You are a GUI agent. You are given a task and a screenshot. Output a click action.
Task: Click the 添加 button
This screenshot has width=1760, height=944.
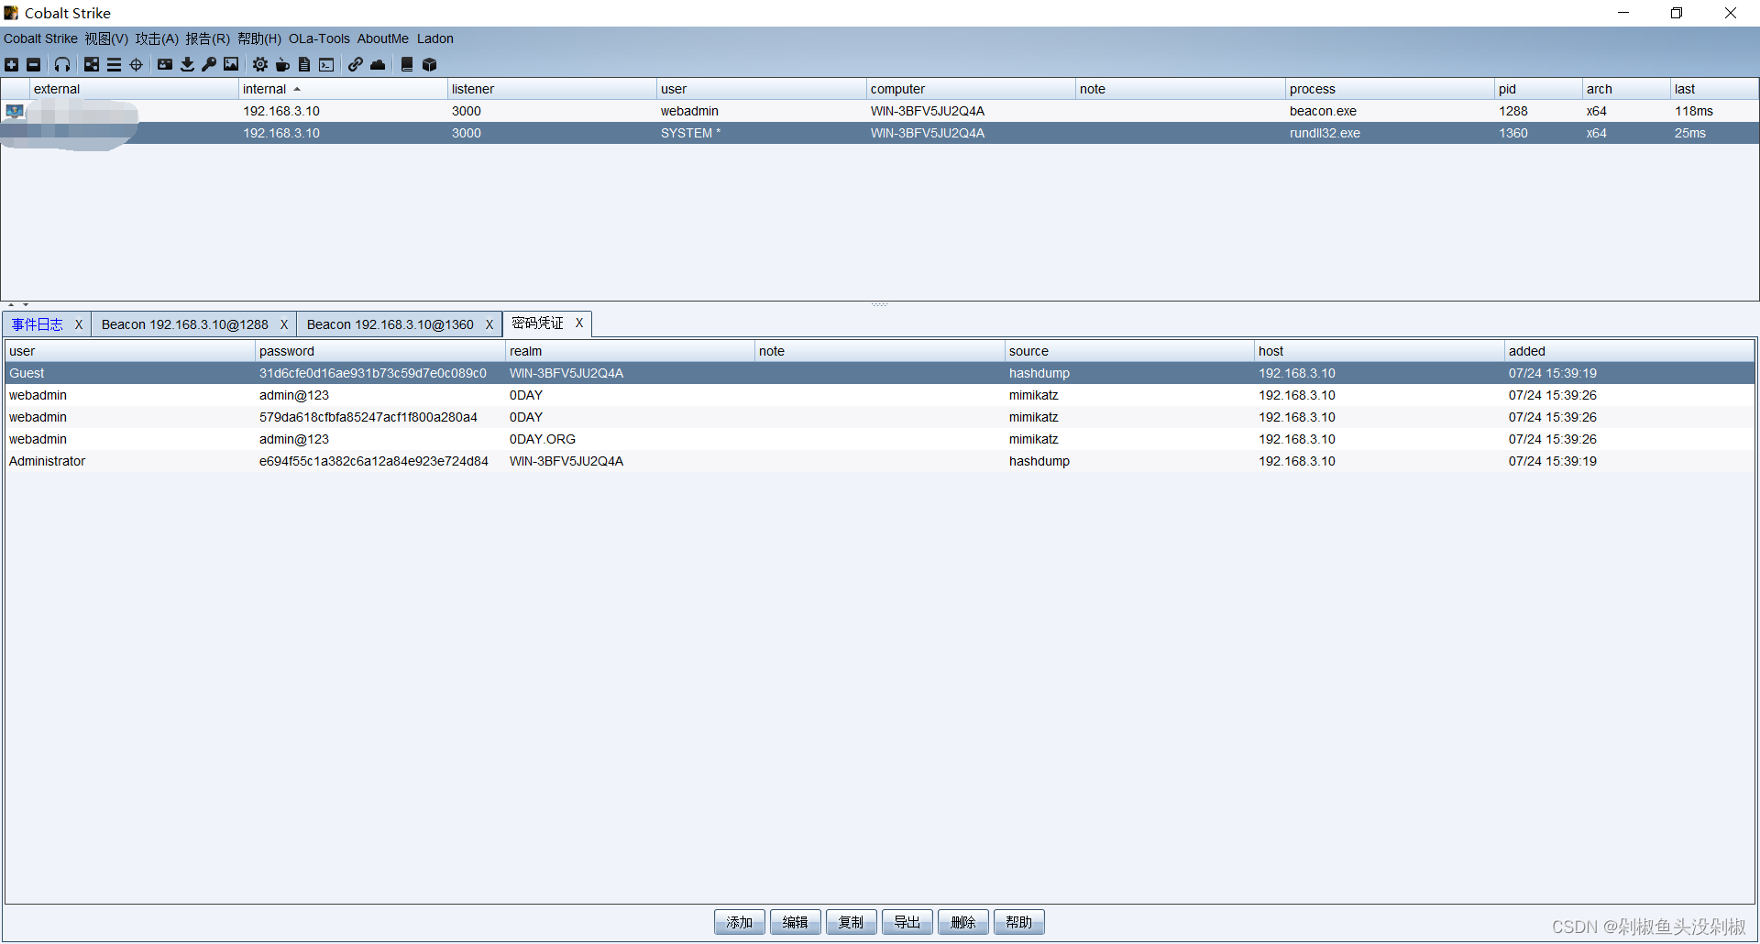coord(739,922)
